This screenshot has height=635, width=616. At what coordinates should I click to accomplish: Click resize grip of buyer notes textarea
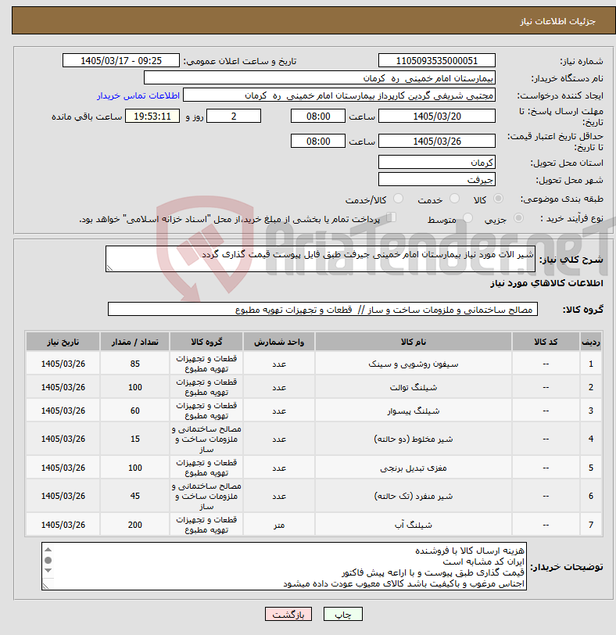pos(46,586)
